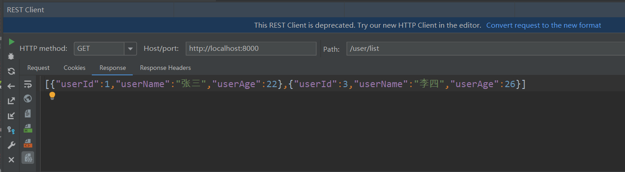Click the import request icon
Image resolution: width=625 pixels, height=172 pixels.
[x=11, y=116]
